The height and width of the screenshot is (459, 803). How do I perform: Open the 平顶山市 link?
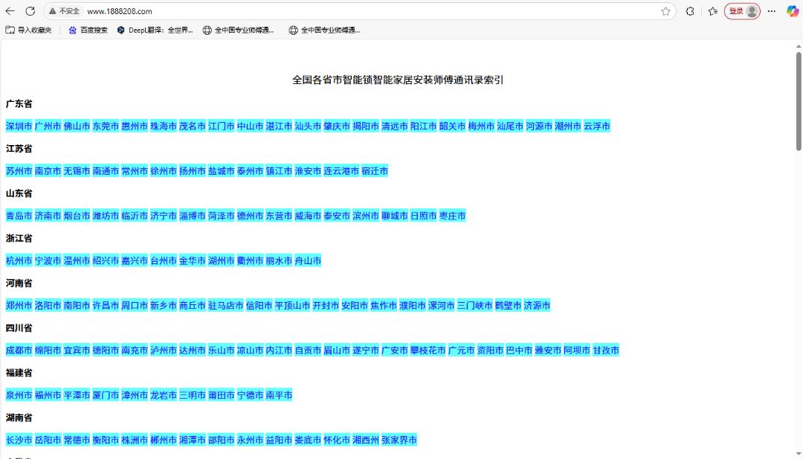(x=292, y=306)
